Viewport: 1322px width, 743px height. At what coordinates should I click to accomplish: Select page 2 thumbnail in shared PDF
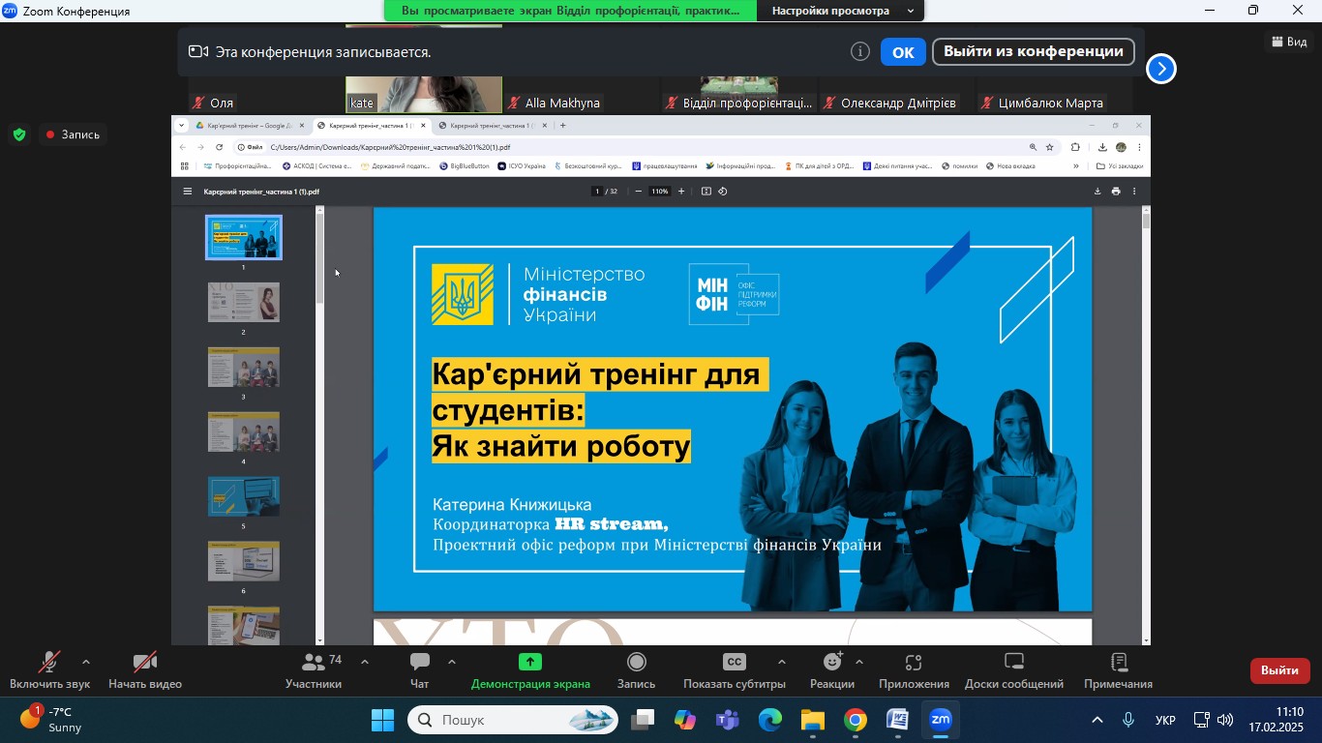coord(244,302)
